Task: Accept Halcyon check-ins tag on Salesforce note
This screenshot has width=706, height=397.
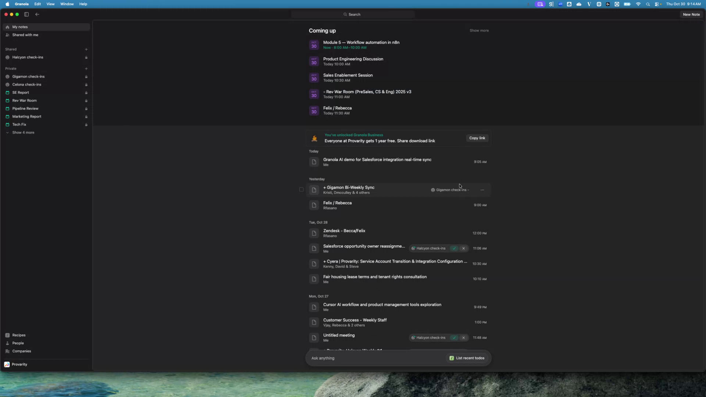Action: point(454,248)
